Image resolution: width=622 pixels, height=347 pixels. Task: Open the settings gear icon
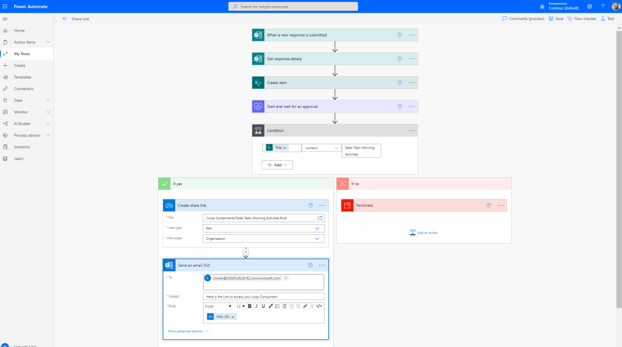tap(589, 6)
